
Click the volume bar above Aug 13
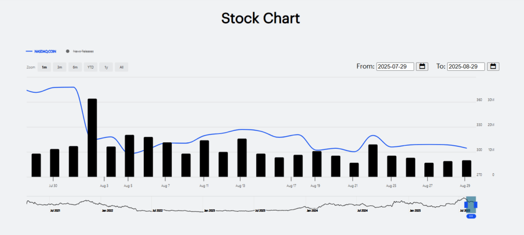click(242, 158)
